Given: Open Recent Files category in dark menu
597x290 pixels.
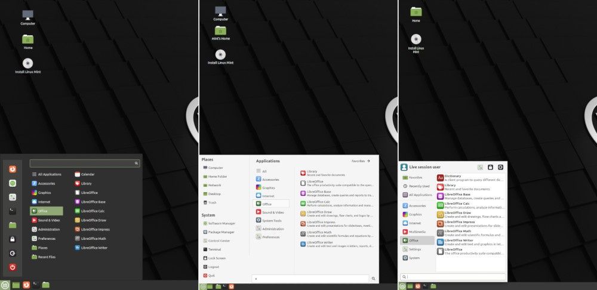Looking at the screenshot, I should click(x=44, y=257).
